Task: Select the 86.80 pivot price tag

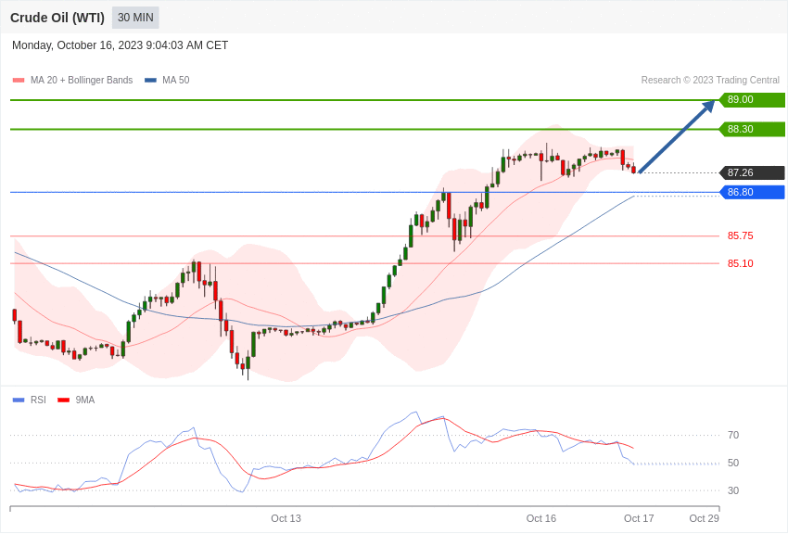Action: (x=753, y=192)
